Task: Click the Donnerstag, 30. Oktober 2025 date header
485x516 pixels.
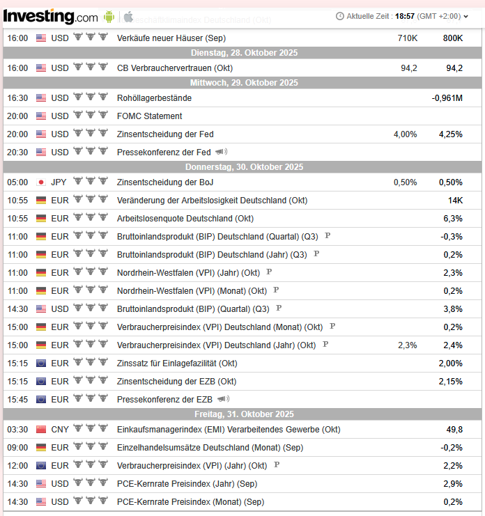Action: [243, 167]
